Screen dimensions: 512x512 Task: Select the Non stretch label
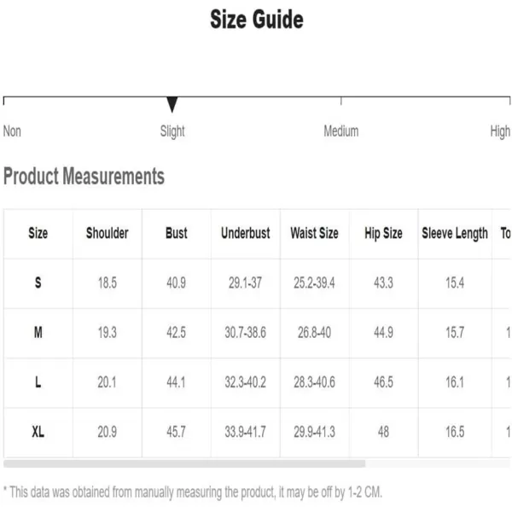[x=12, y=131]
